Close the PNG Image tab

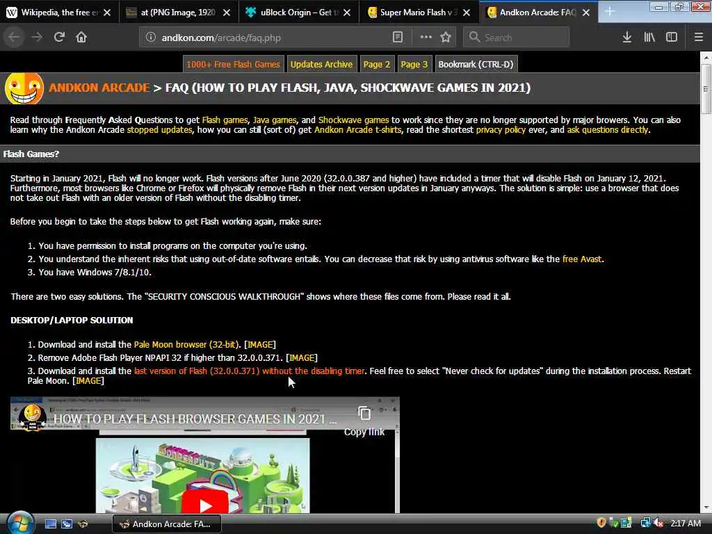click(x=227, y=13)
